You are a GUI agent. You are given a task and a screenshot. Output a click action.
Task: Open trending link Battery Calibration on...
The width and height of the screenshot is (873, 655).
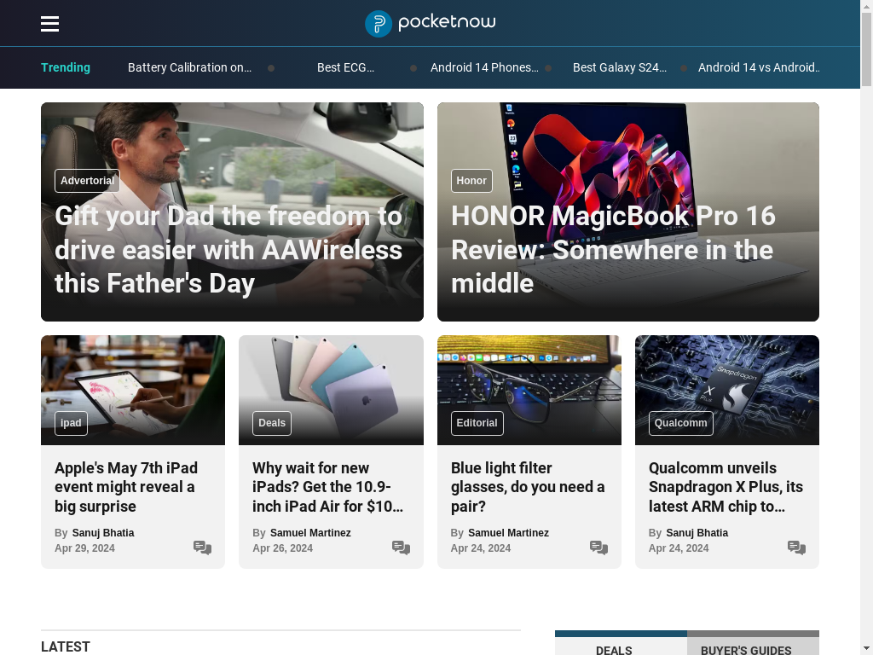(189, 67)
